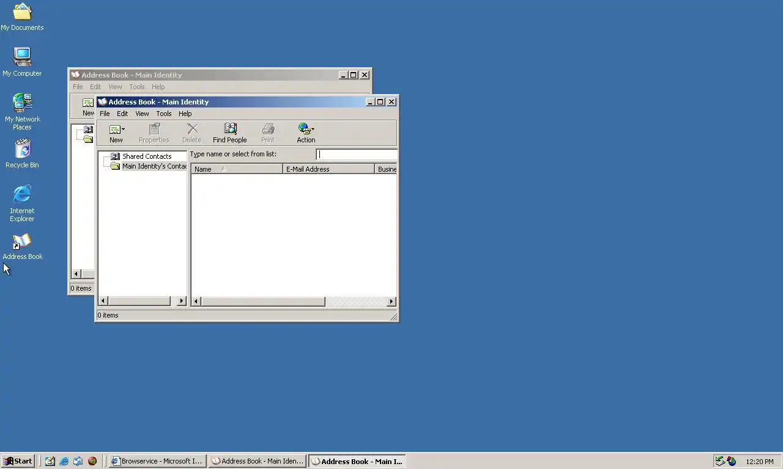The image size is (783, 469).
Task: Select Main Identity's Contacts folder
Action: click(154, 166)
